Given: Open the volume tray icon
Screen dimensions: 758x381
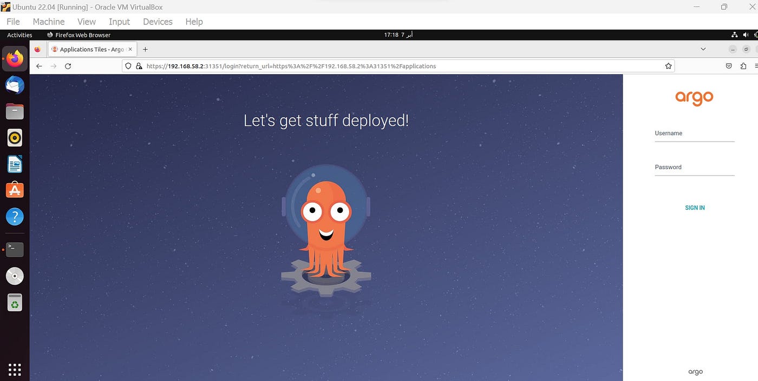Looking at the screenshot, I should (x=746, y=35).
